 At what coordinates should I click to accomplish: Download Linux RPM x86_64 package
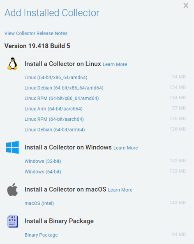tap(62, 98)
